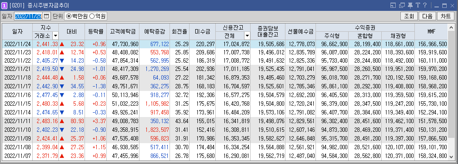Open font settings with the T icon
This screenshot has height=164, width=458.
coord(418,5)
